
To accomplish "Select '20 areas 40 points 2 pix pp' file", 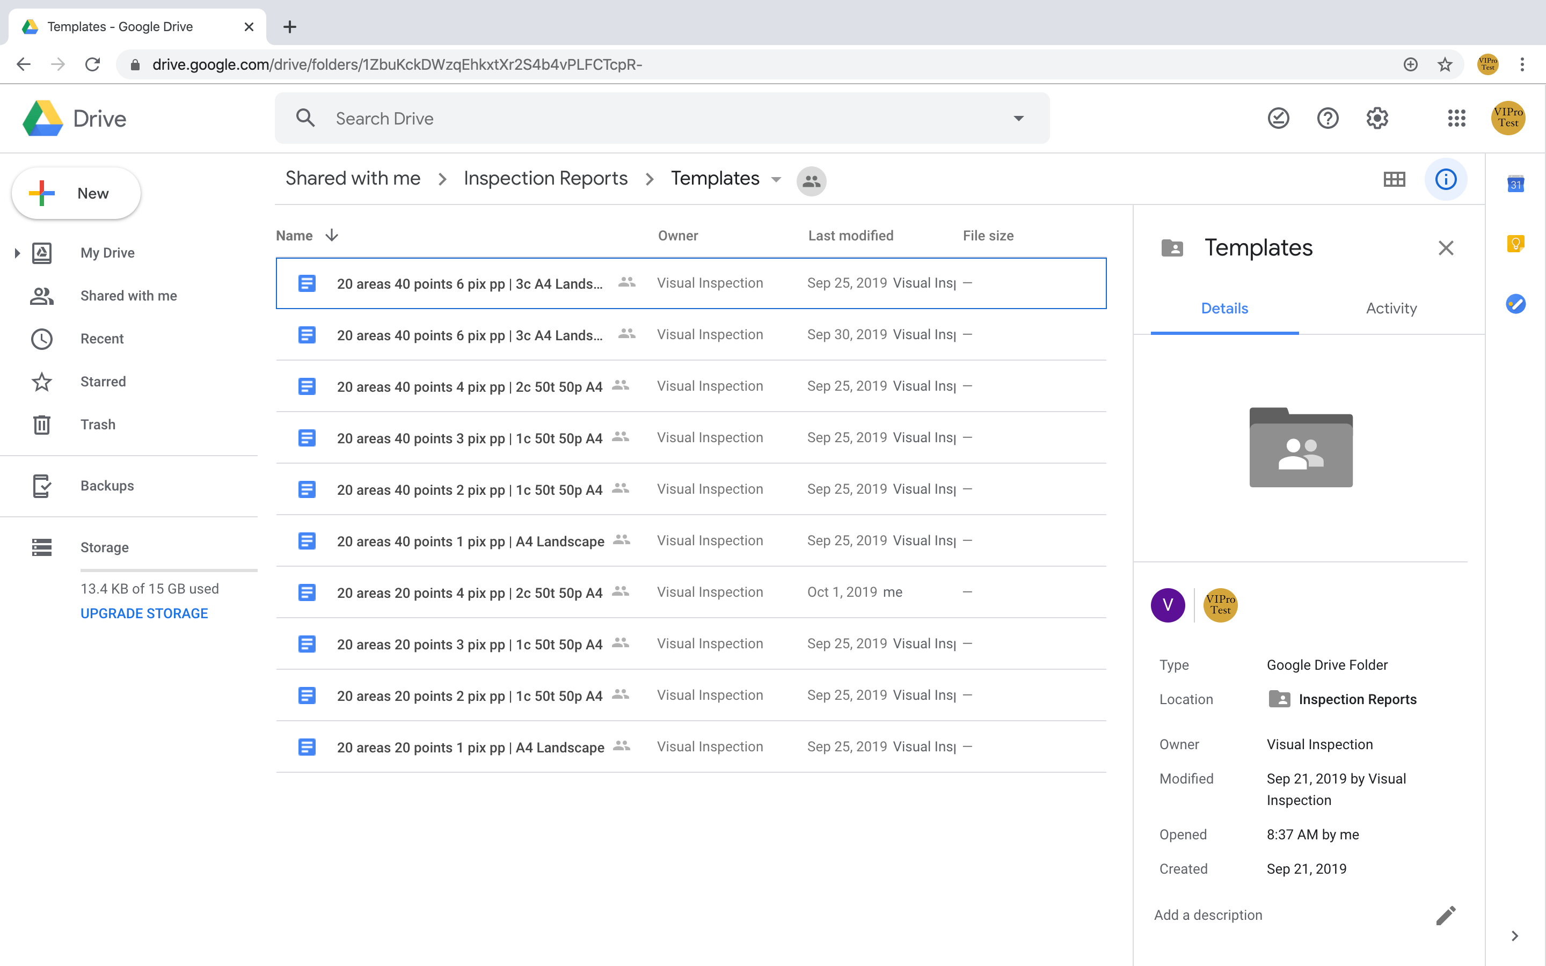I will tap(690, 489).
